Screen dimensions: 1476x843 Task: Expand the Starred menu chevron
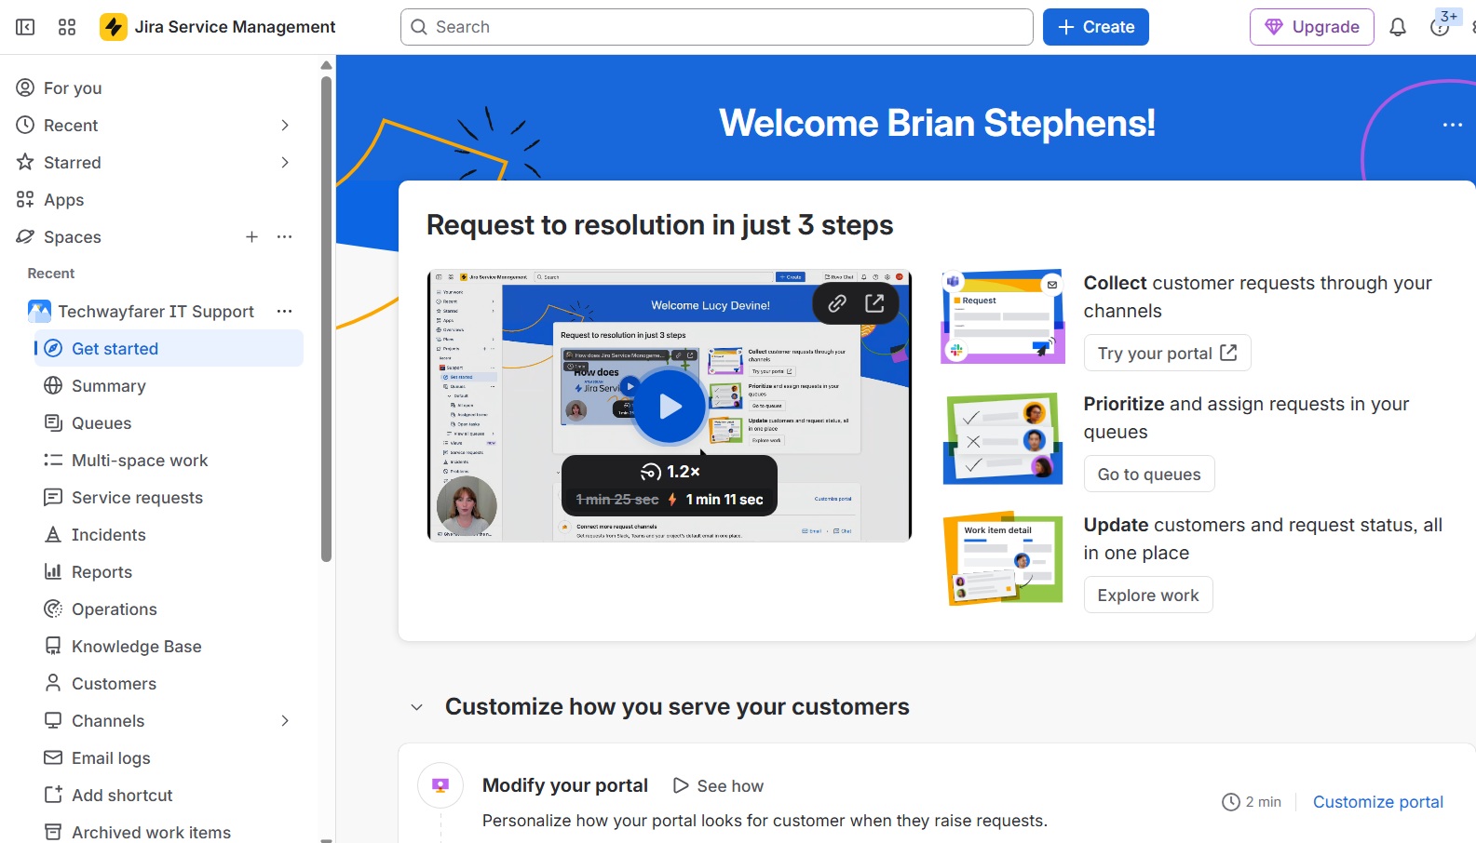point(285,163)
